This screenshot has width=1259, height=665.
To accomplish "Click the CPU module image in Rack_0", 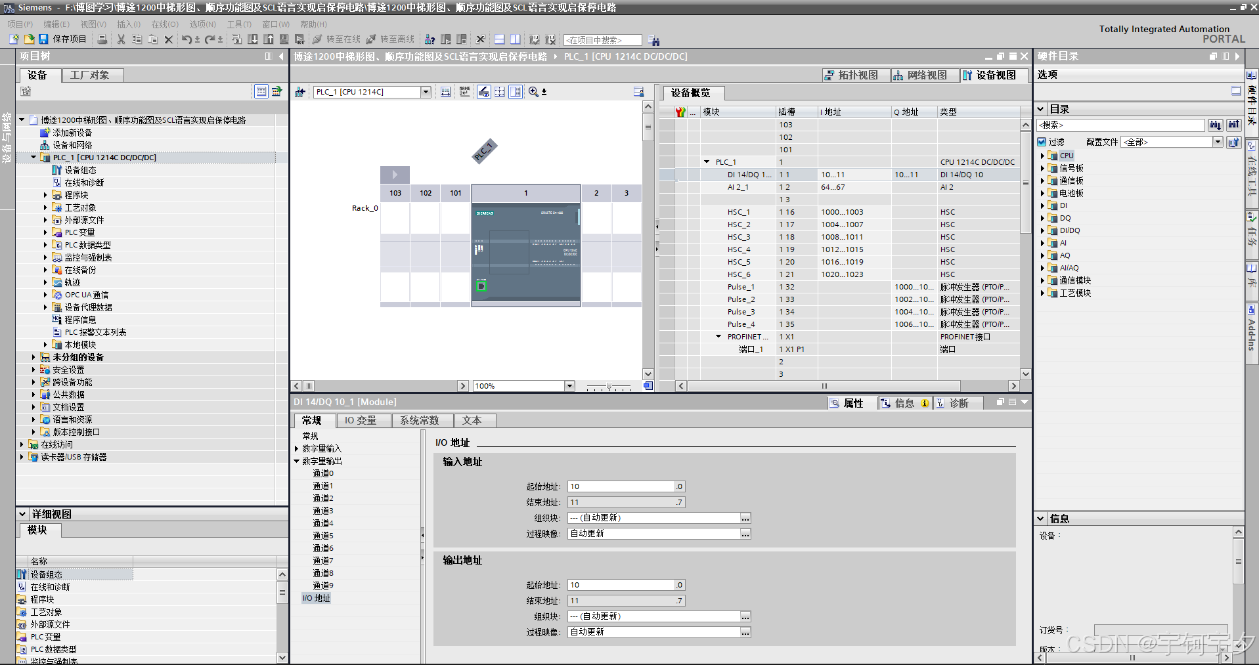I will [x=526, y=252].
